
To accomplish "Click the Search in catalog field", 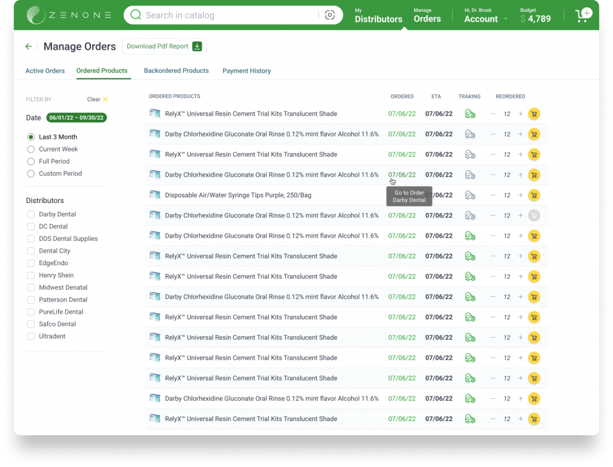I will [227, 15].
